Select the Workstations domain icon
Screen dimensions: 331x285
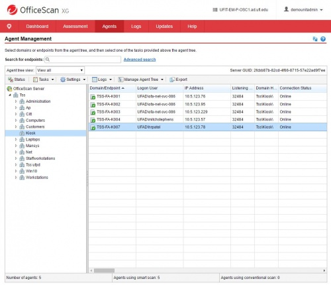tap(22, 178)
